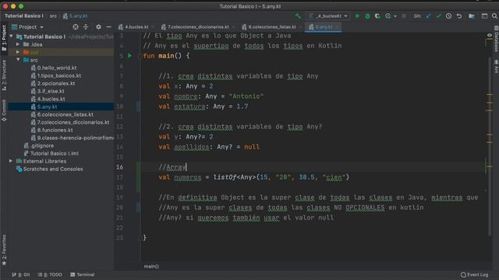Switch to 6.colecciones_listas.kt tab
This screenshot has width=499, height=280.
[x=271, y=27]
